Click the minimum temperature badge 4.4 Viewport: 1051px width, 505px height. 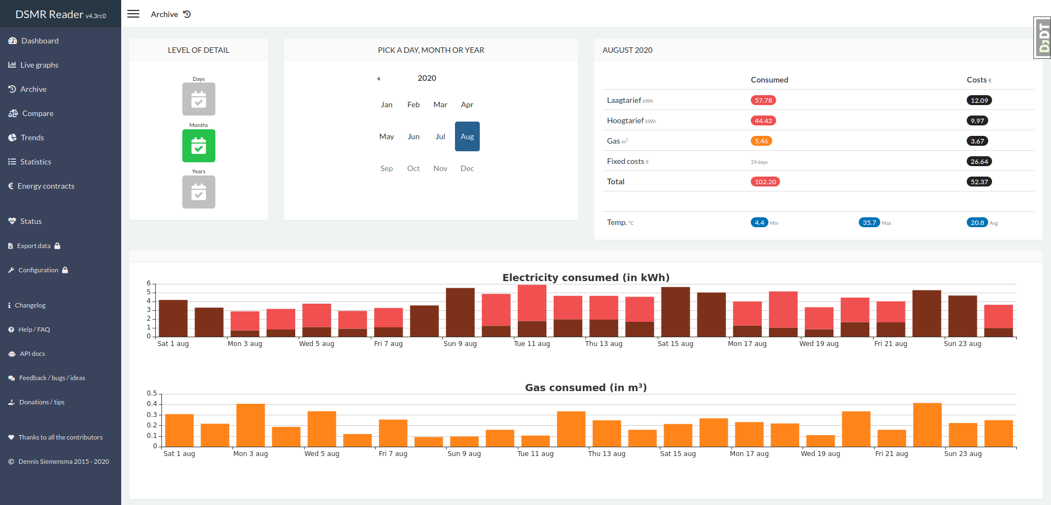tap(760, 222)
